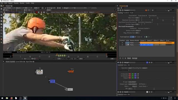Go to next track keyframe

(x=144, y=37)
